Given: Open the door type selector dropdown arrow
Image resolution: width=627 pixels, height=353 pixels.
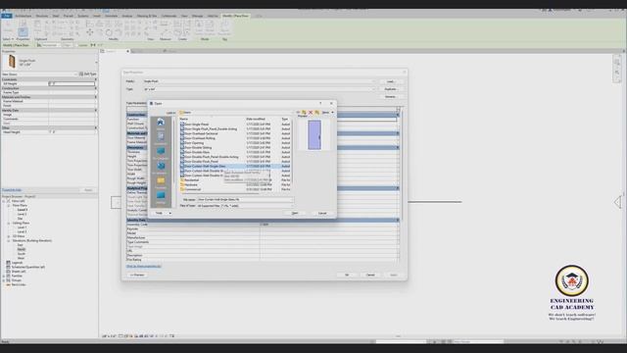Looking at the screenshot, I should pos(96,63).
